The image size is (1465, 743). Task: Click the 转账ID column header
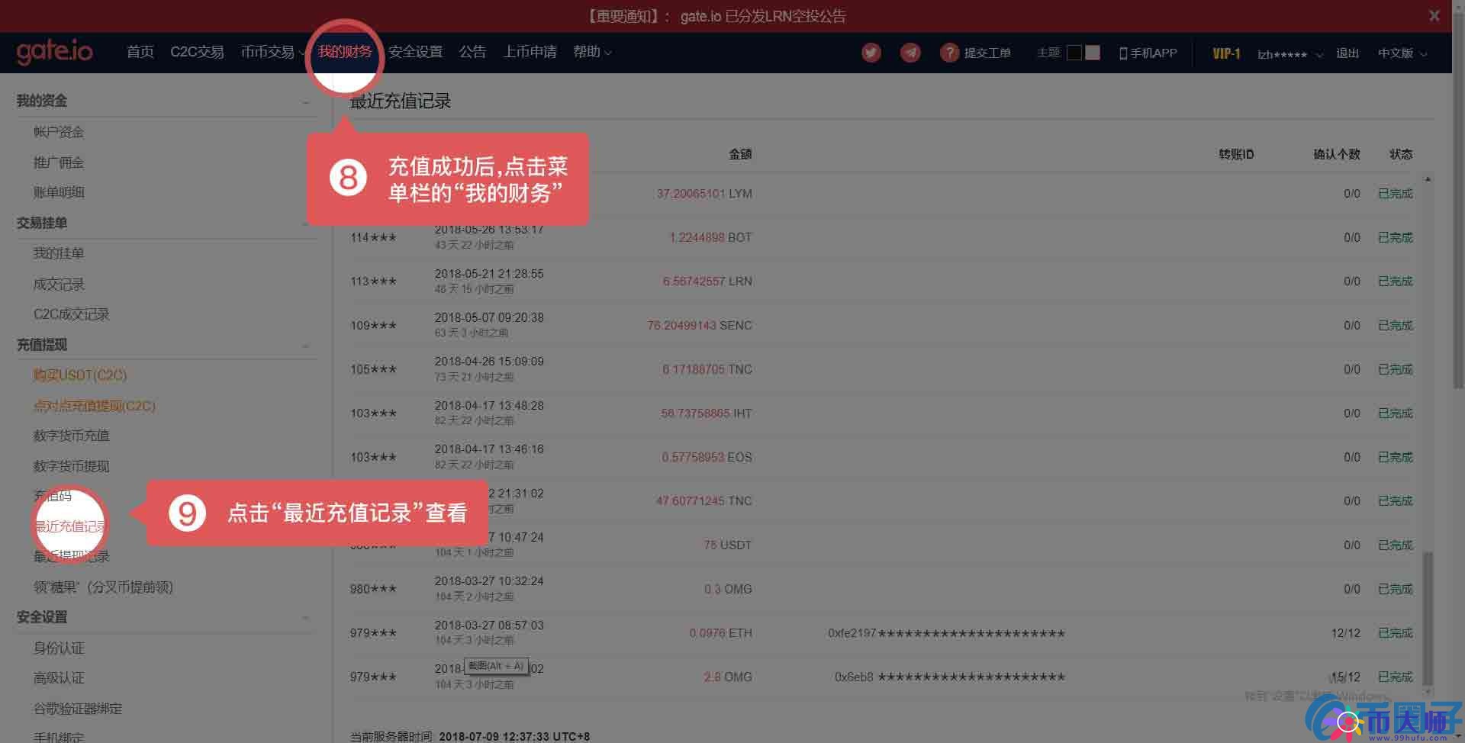click(1236, 154)
